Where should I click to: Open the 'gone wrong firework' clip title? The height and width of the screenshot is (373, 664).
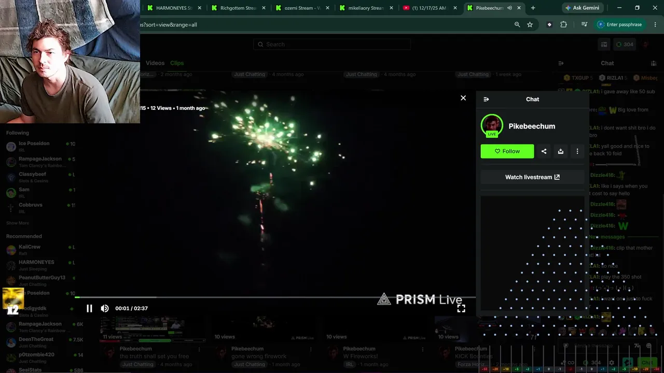coord(259,356)
